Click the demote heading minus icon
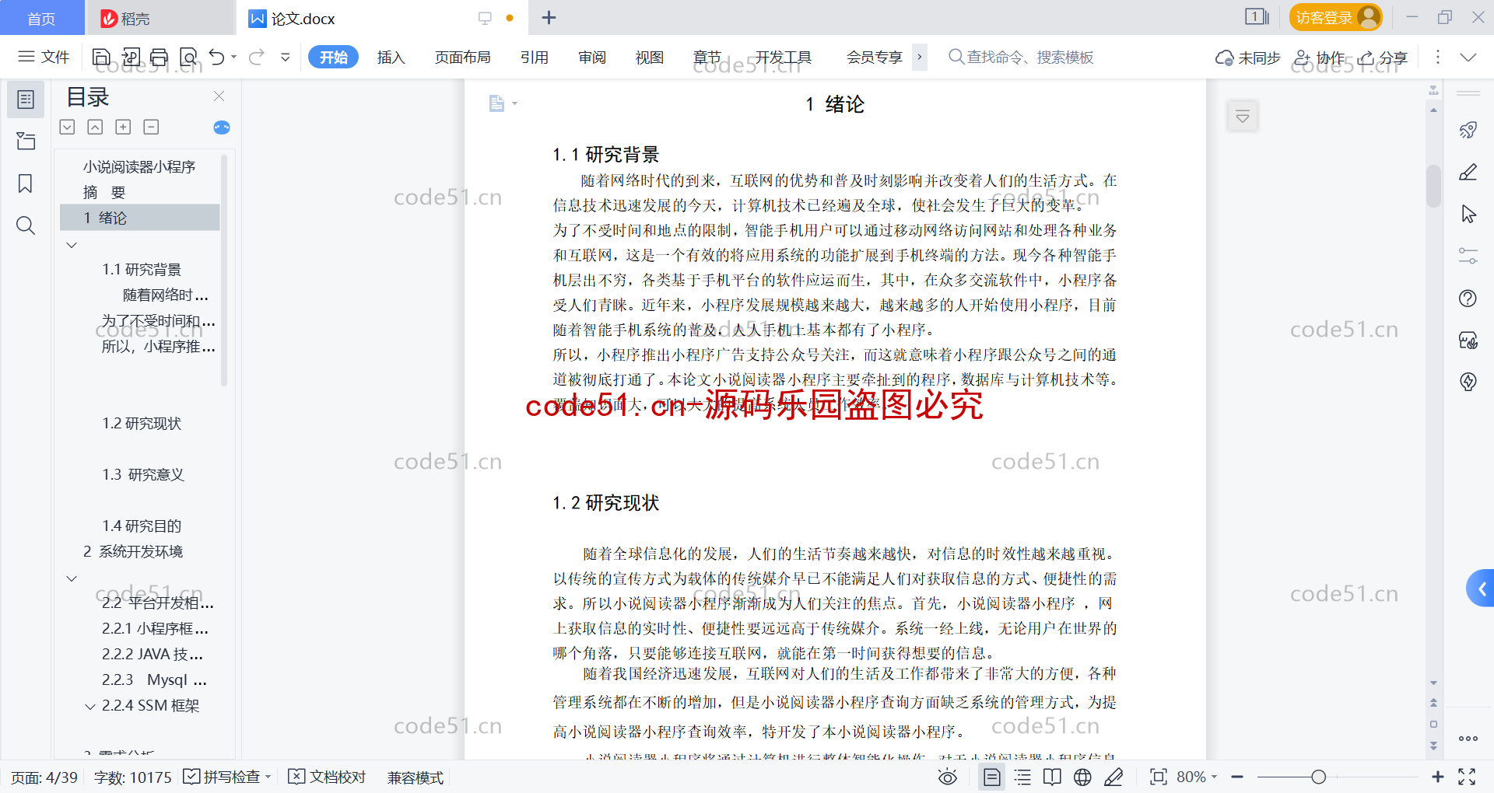 [151, 127]
